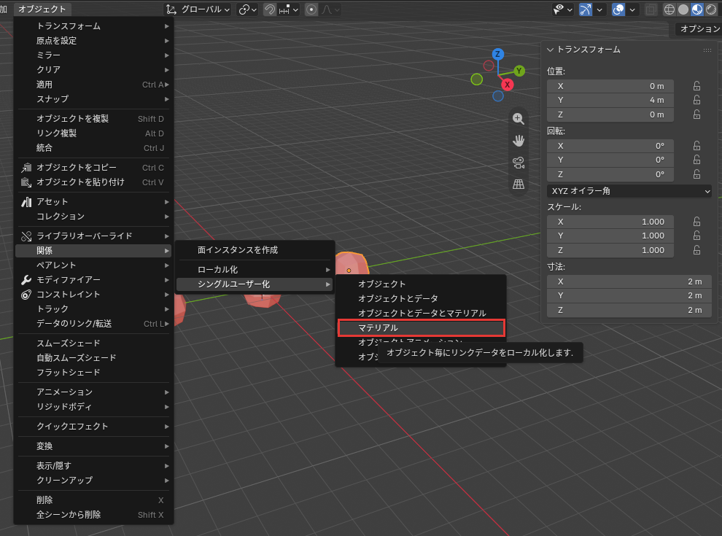Click the オプション button

click(x=699, y=29)
